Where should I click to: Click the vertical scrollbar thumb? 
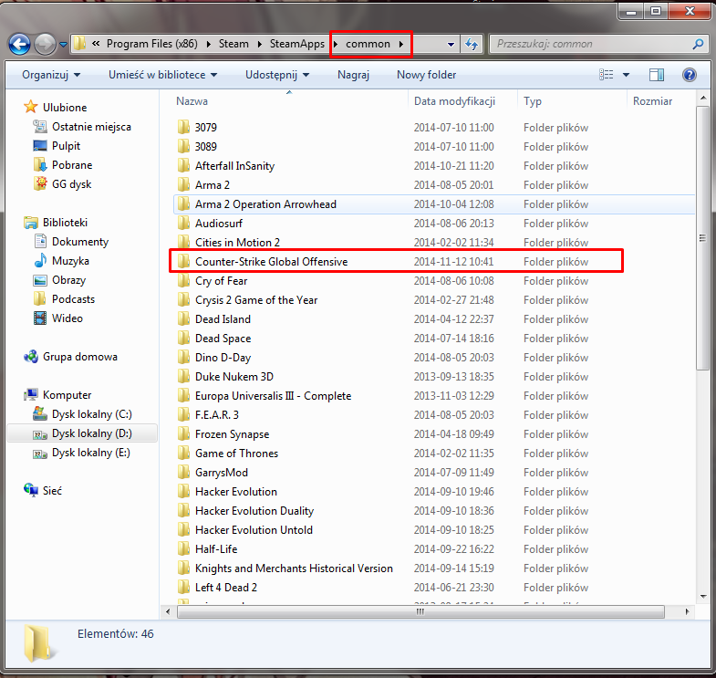click(x=702, y=238)
